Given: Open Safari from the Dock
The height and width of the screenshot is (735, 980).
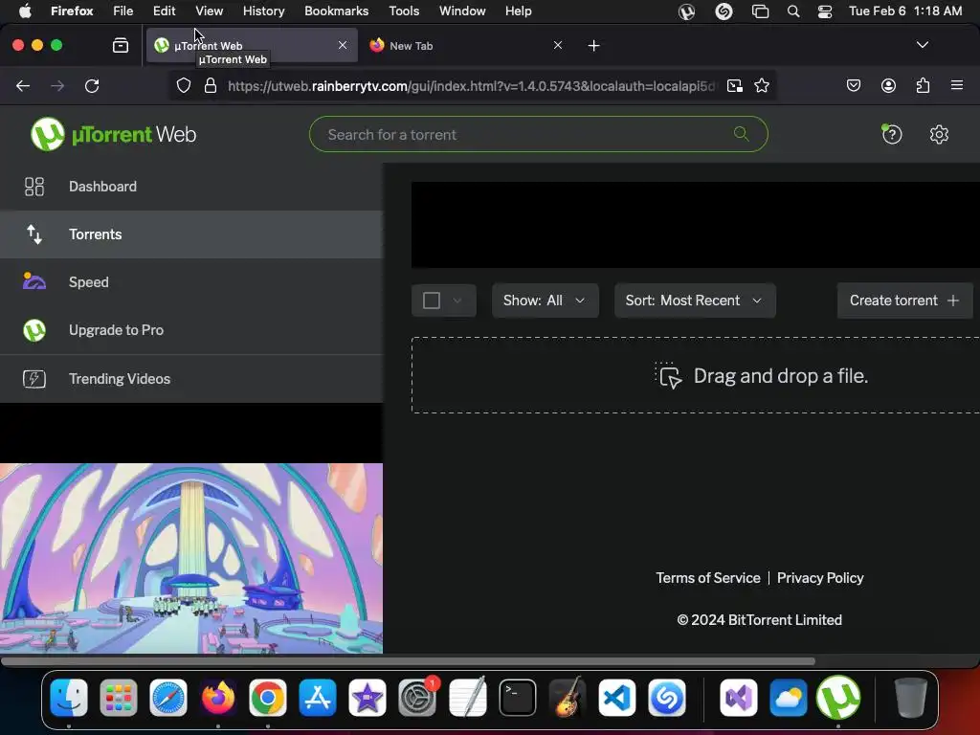Looking at the screenshot, I should 168,698.
